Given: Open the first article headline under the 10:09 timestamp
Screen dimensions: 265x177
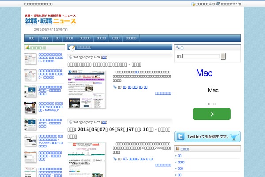Looking at the screenshot, I should (x=104, y=65).
